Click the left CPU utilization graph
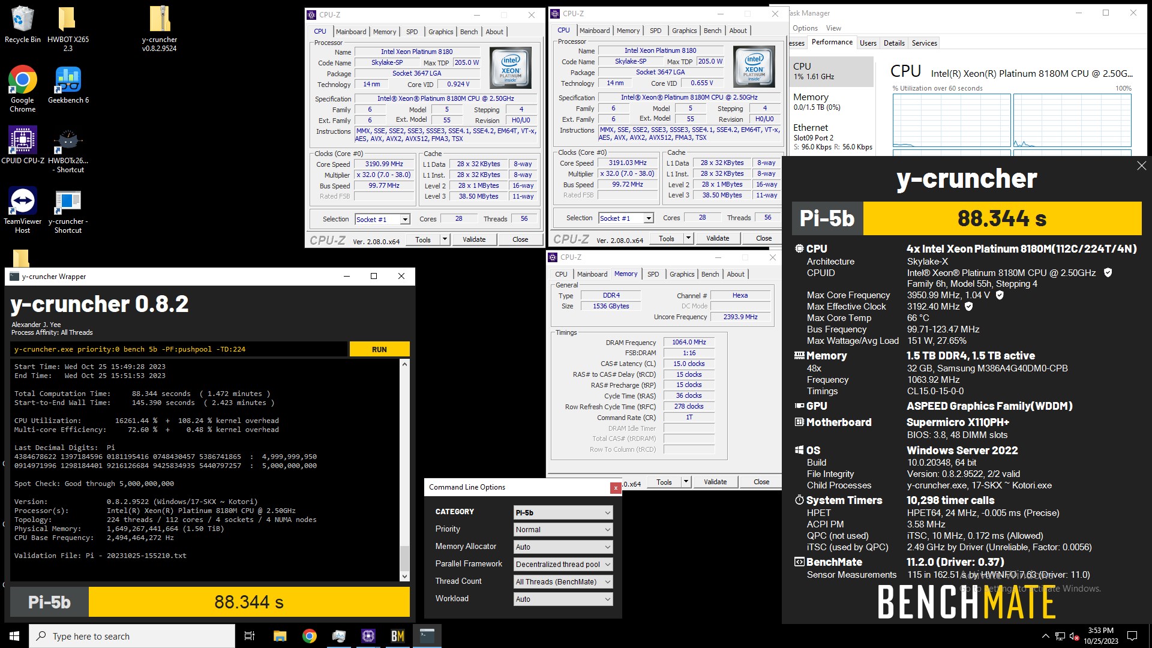 pos(952,121)
